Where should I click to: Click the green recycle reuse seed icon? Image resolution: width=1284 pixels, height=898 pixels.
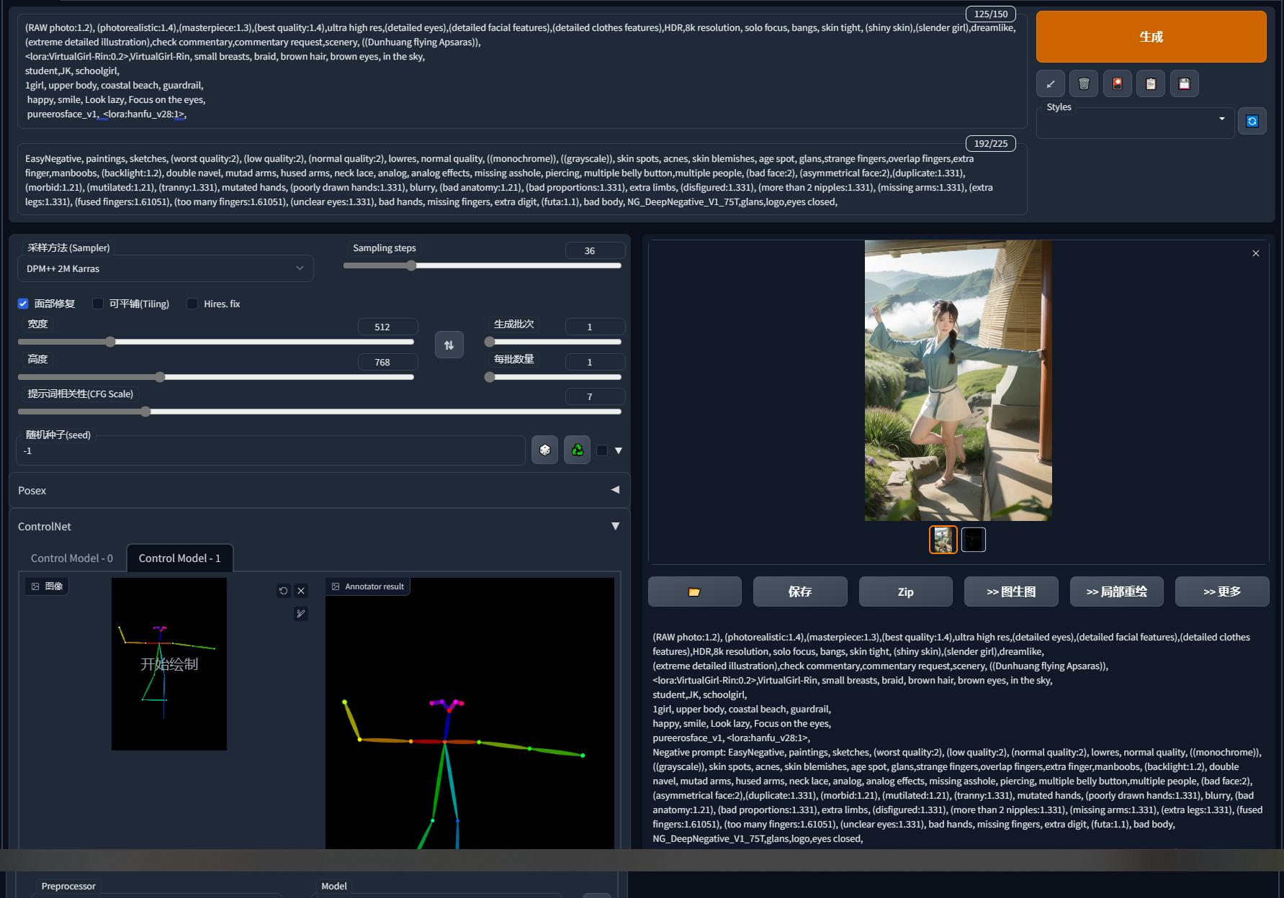click(577, 450)
